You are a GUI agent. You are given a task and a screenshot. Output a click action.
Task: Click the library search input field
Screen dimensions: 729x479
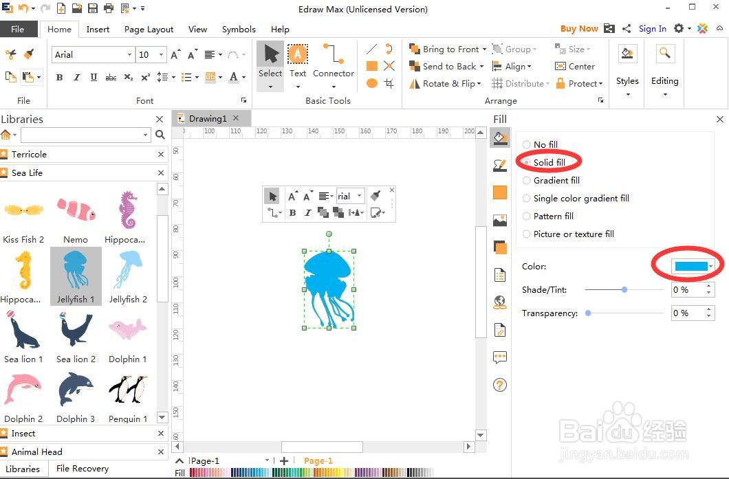point(86,135)
